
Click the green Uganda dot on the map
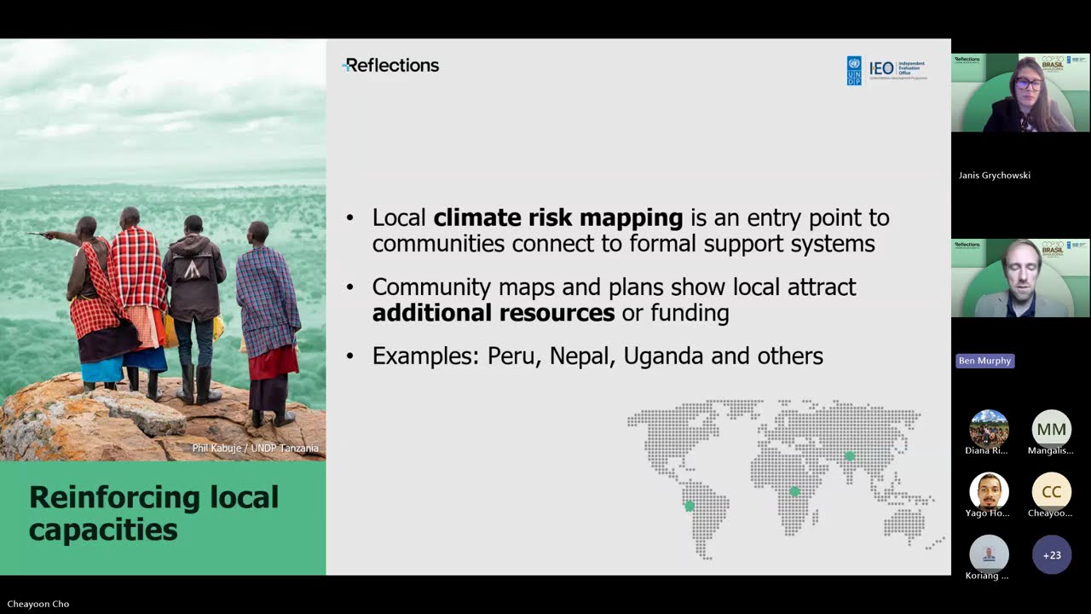[794, 491]
